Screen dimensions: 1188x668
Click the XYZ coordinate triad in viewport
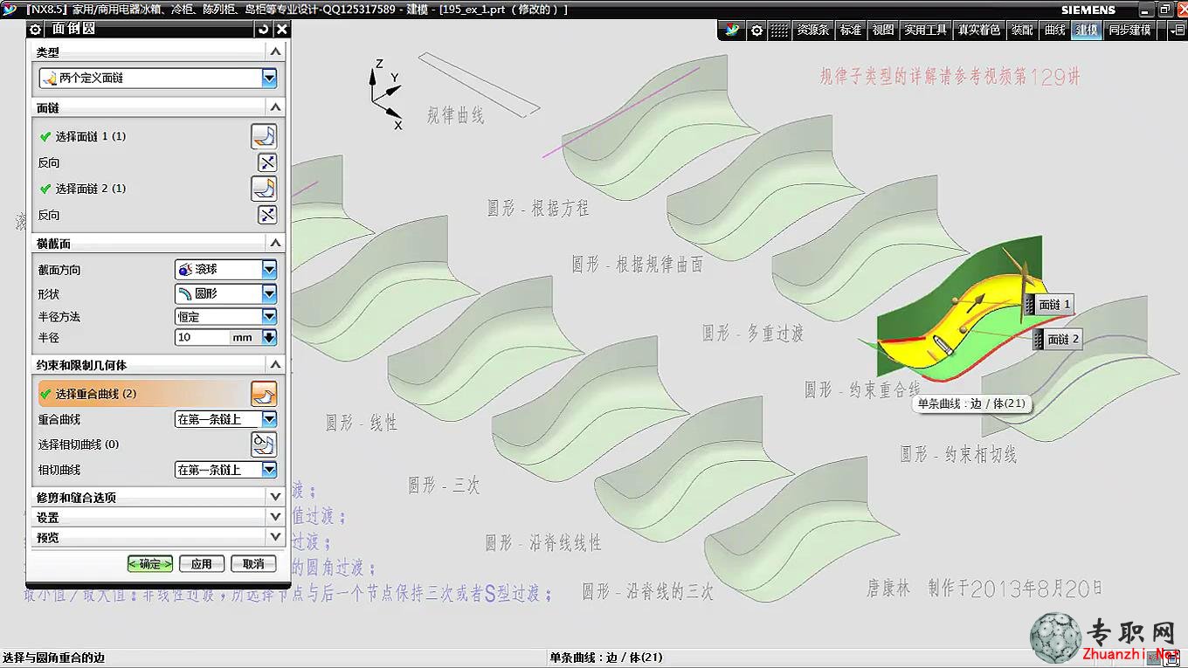pyautogui.click(x=385, y=93)
